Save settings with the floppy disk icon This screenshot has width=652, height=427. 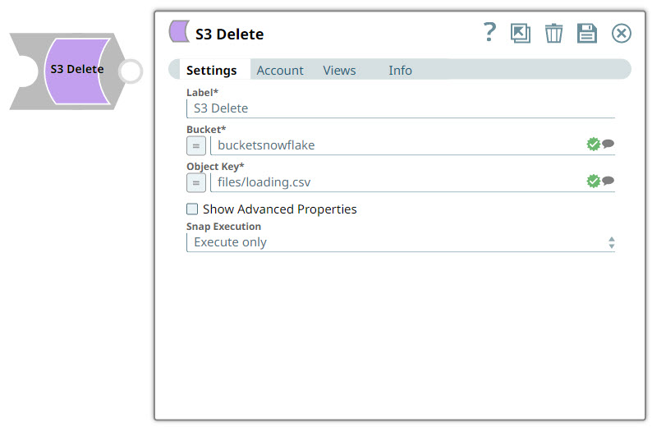(x=587, y=33)
